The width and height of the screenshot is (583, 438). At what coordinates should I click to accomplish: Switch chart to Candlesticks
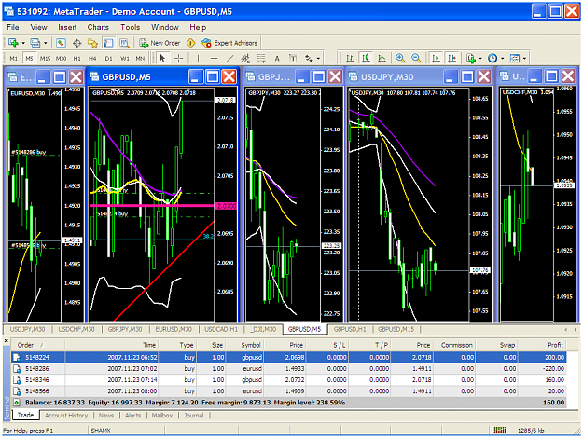[367, 58]
